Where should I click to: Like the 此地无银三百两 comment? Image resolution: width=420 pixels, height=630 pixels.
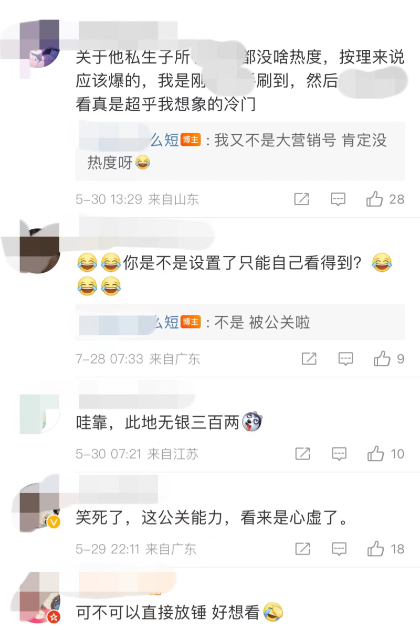pos(385,454)
